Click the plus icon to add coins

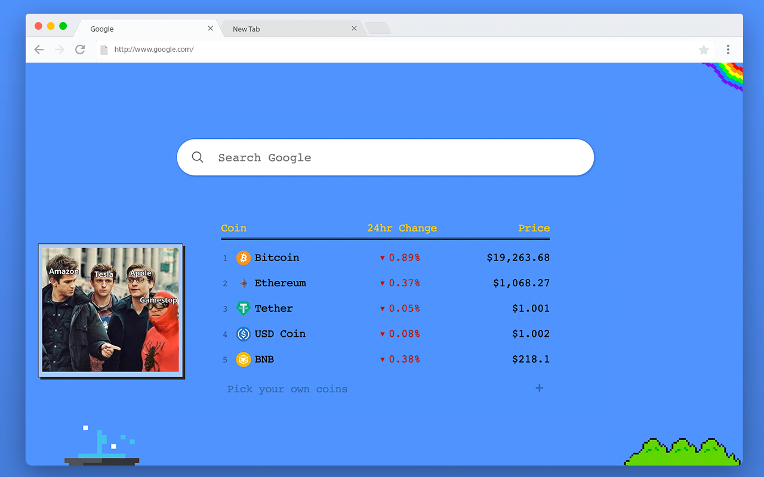click(x=540, y=388)
